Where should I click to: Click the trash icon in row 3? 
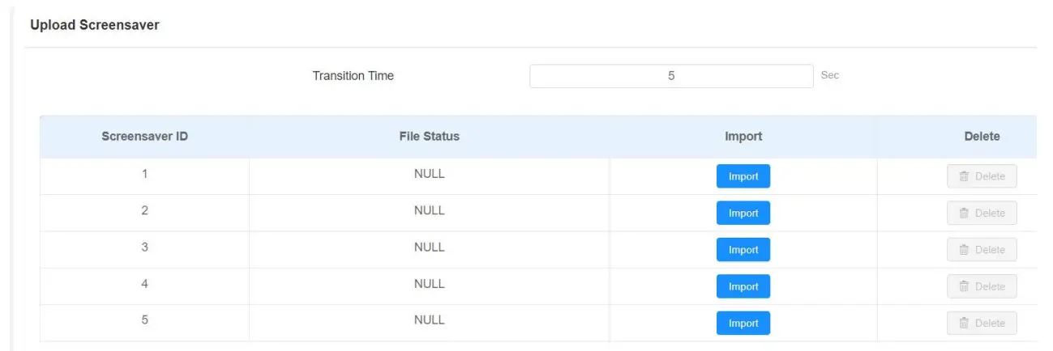[964, 250]
